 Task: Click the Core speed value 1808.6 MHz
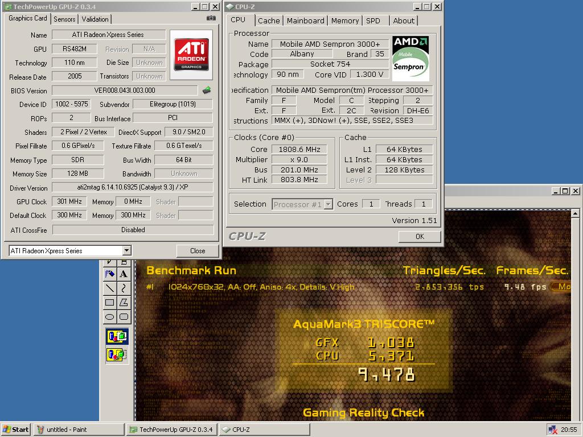click(299, 150)
